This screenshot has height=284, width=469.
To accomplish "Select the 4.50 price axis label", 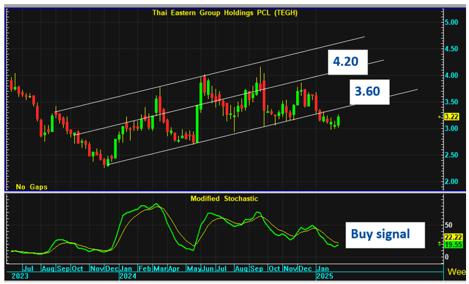I will [x=451, y=49].
